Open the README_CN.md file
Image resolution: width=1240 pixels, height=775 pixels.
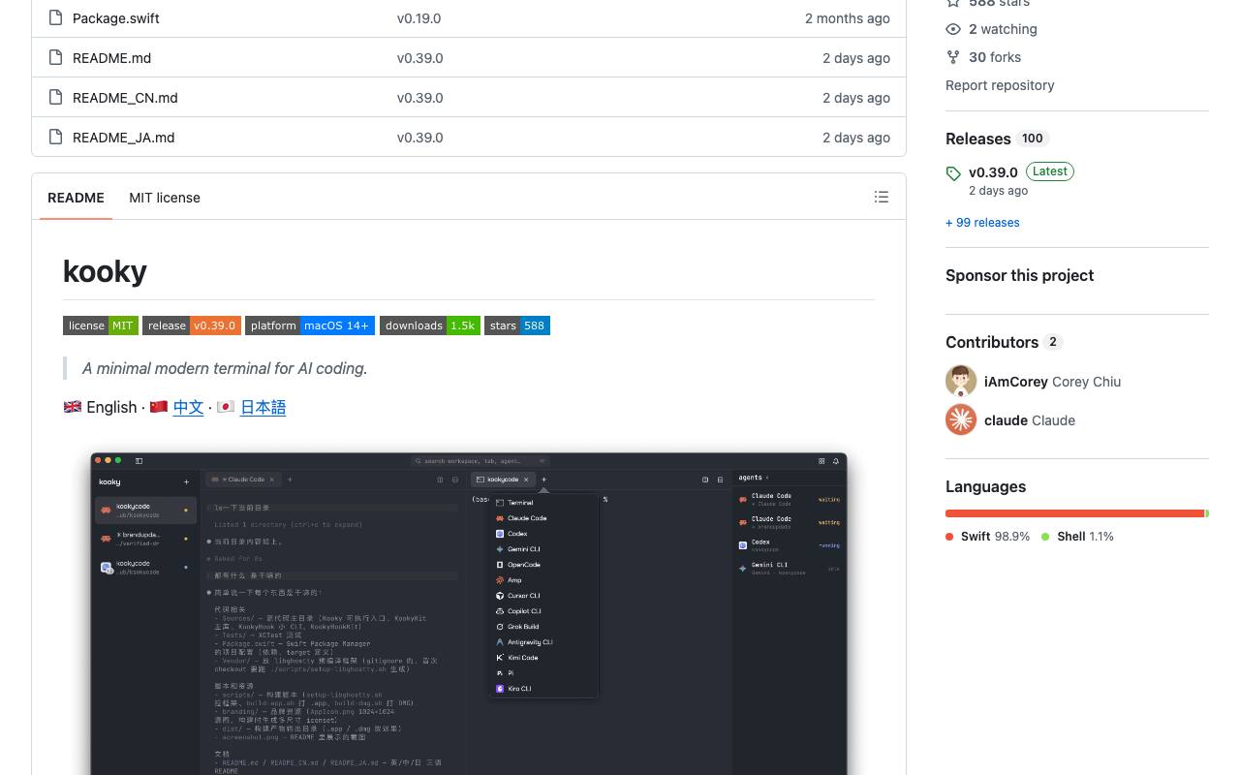coord(125,98)
